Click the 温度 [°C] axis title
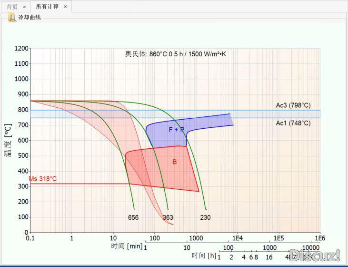The width and height of the screenshot is (348, 267). pos(8,140)
